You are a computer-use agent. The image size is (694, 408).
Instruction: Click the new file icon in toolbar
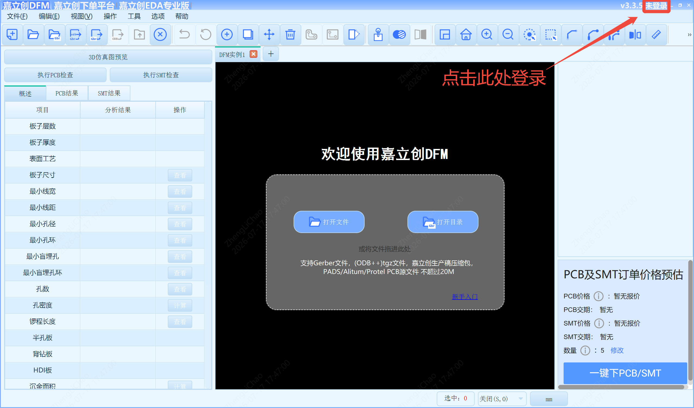(12, 35)
